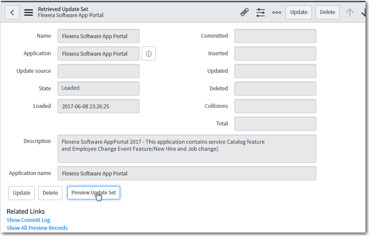Open the Show All Preview Records link
369x236 pixels.
click(37, 228)
